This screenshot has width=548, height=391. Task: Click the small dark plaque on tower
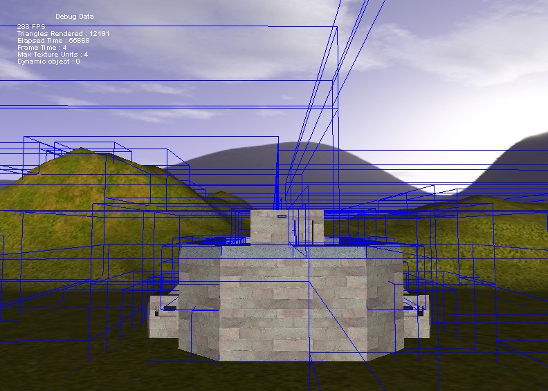click(x=282, y=216)
